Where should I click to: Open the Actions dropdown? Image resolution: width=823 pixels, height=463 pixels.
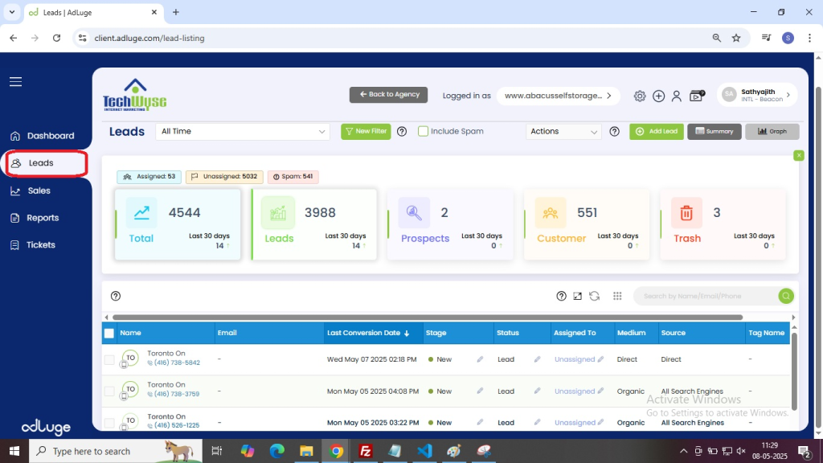click(x=564, y=131)
